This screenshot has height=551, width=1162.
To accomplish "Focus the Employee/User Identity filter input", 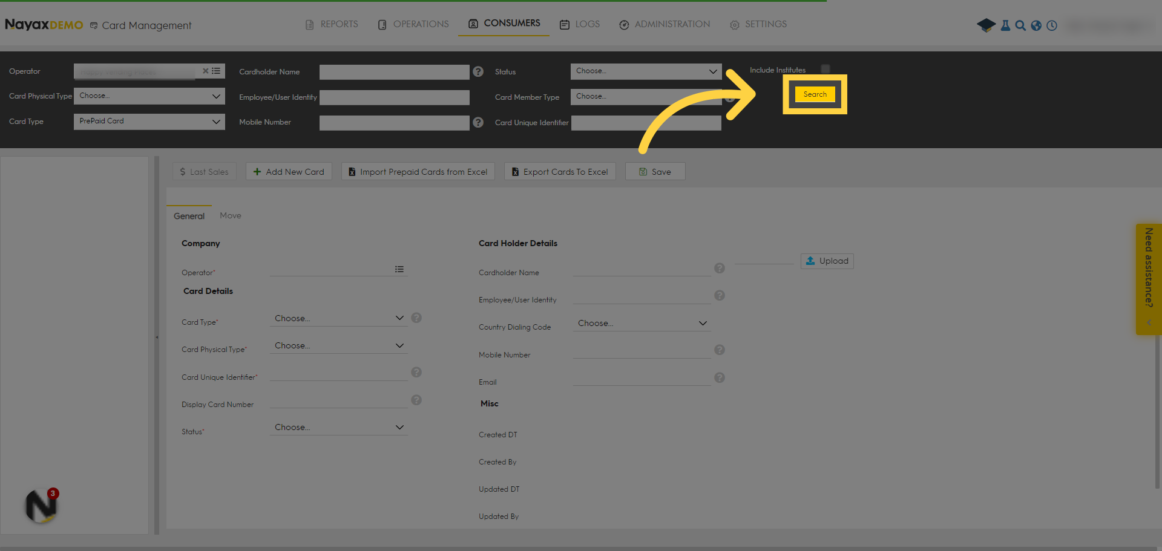I will point(395,97).
